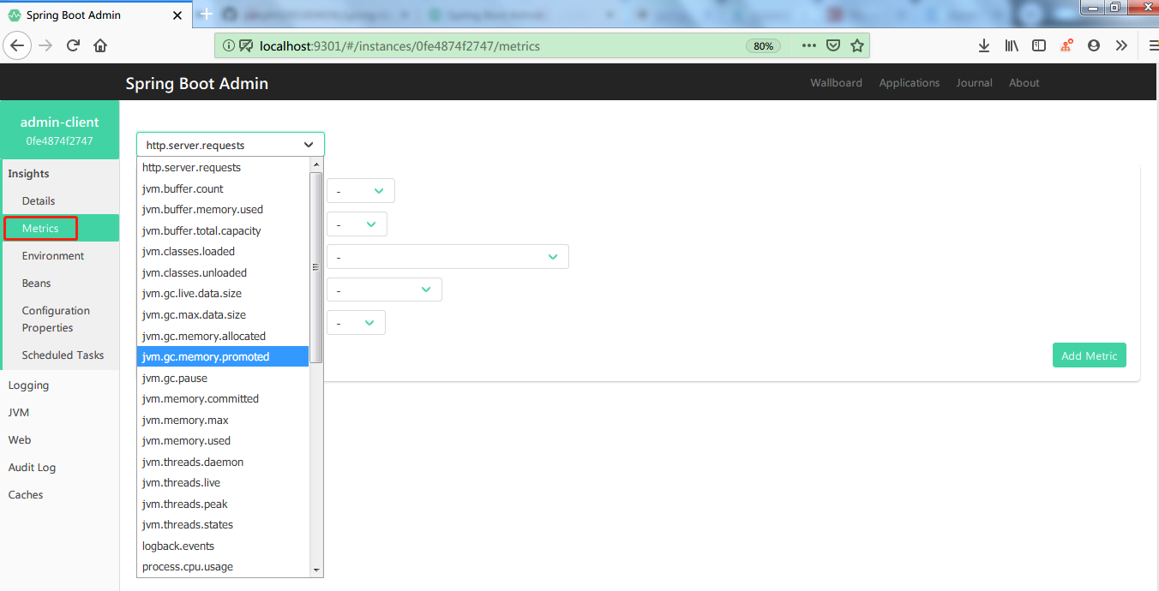Choose jvm.gc.memory.allocated option
This screenshot has height=591, width=1159.
[x=223, y=336]
